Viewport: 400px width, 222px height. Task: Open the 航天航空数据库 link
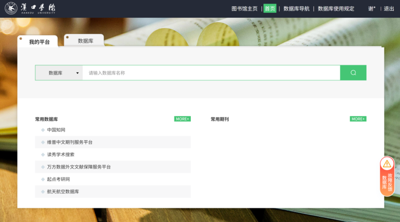(x=63, y=192)
